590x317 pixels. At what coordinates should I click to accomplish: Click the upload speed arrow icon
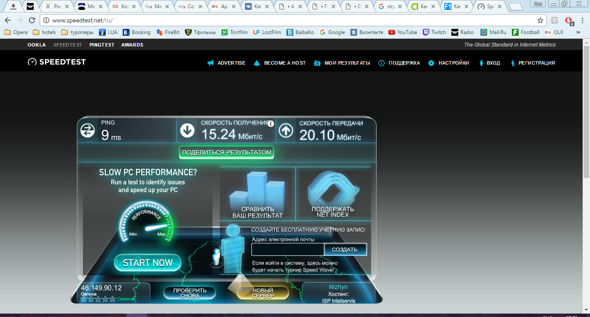coord(286,131)
